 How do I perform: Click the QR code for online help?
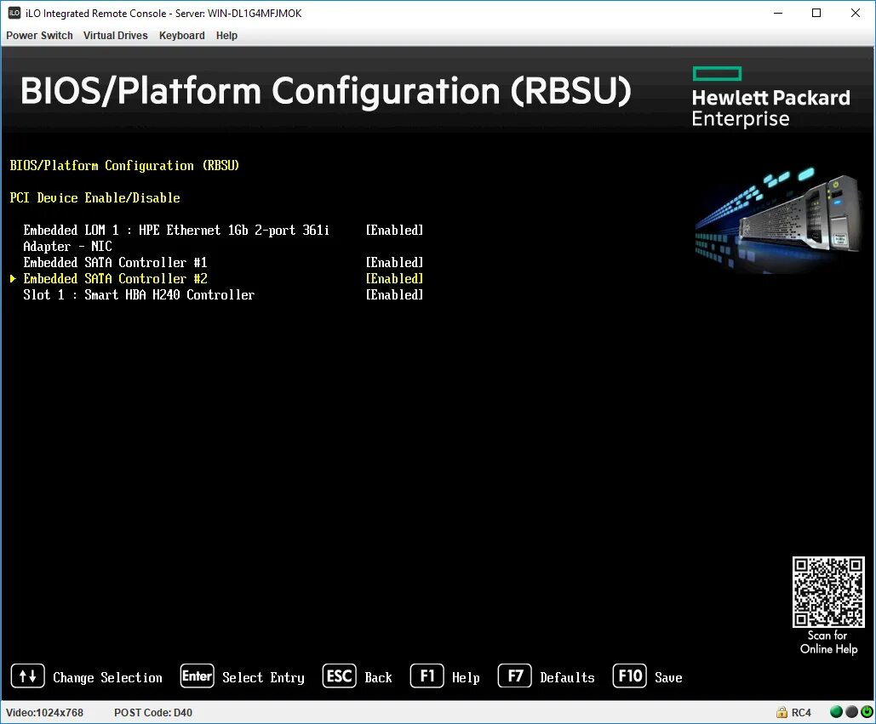click(828, 591)
